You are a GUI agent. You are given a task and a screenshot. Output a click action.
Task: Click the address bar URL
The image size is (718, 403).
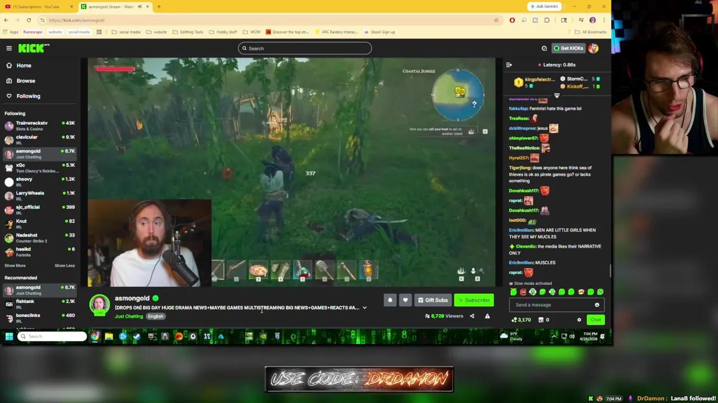point(76,20)
